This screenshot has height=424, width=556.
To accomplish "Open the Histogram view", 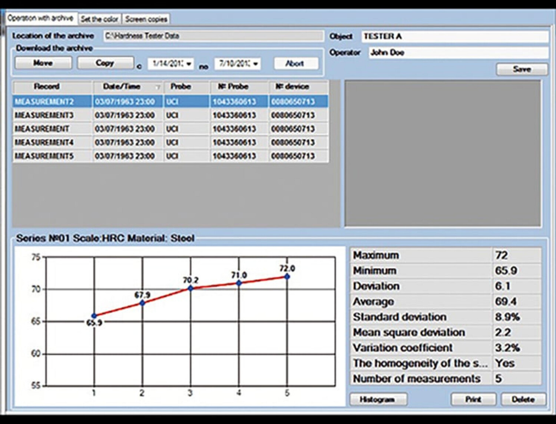I will tap(378, 400).
